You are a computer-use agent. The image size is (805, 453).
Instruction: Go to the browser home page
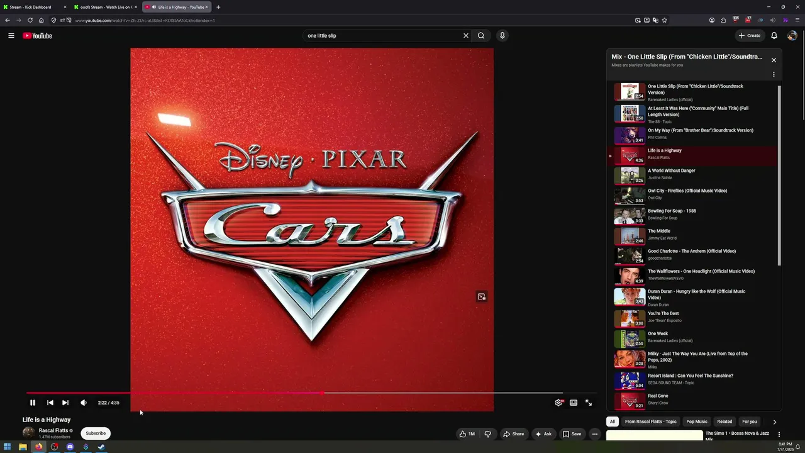pyautogui.click(x=42, y=20)
